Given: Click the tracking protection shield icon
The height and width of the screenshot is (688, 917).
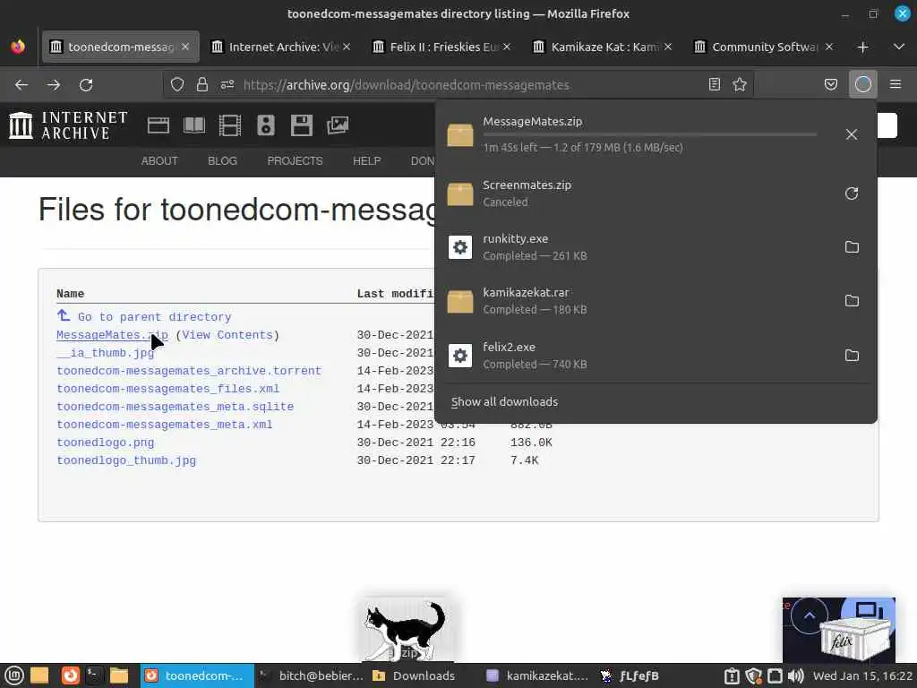Looking at the screenshot, I should pyautogui.click(x=177, y=85).
